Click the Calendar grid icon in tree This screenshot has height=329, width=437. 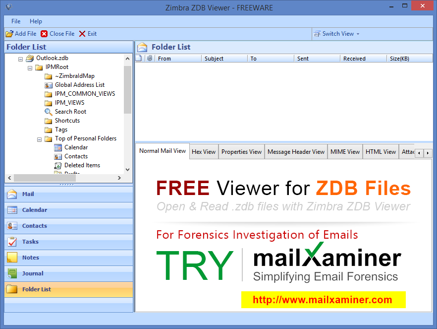58,147
